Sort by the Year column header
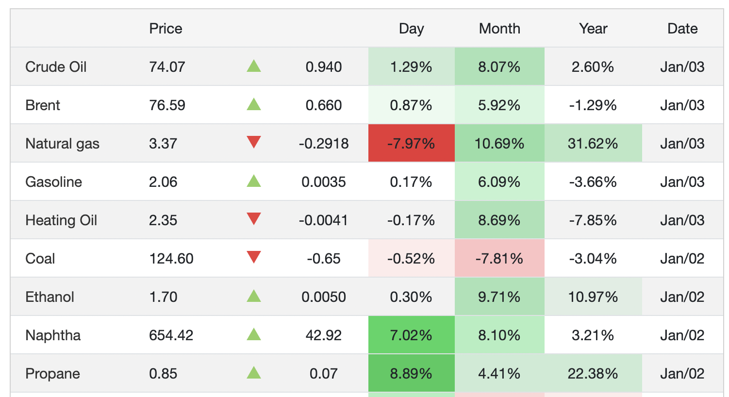This screenshot has height=397, width=729. 593,29
